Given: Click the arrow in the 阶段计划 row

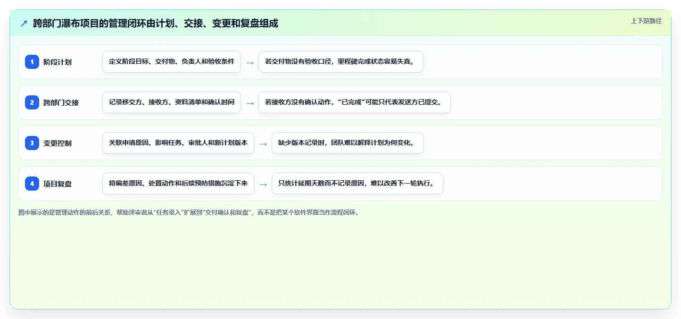Looking at the screenshot, I should point(250,62).
